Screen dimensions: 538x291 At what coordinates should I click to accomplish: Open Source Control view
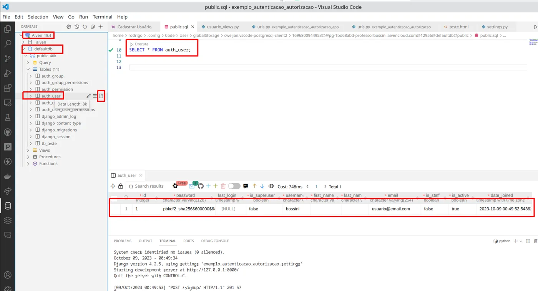pyautogui.click(x=7, y=58)
